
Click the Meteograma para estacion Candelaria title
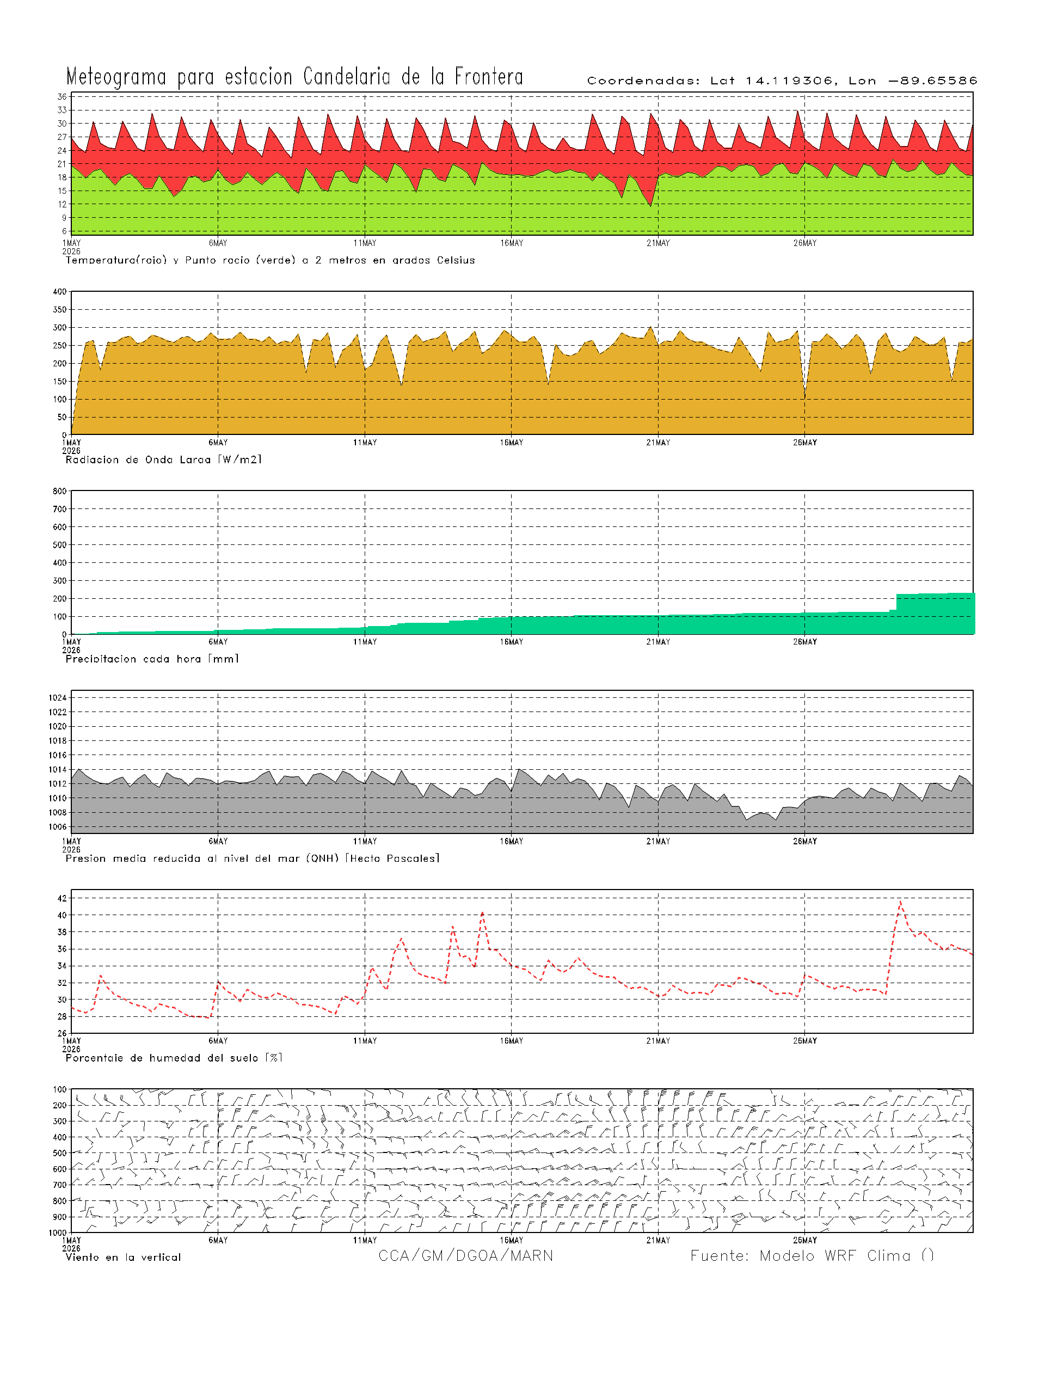point(294,76)
